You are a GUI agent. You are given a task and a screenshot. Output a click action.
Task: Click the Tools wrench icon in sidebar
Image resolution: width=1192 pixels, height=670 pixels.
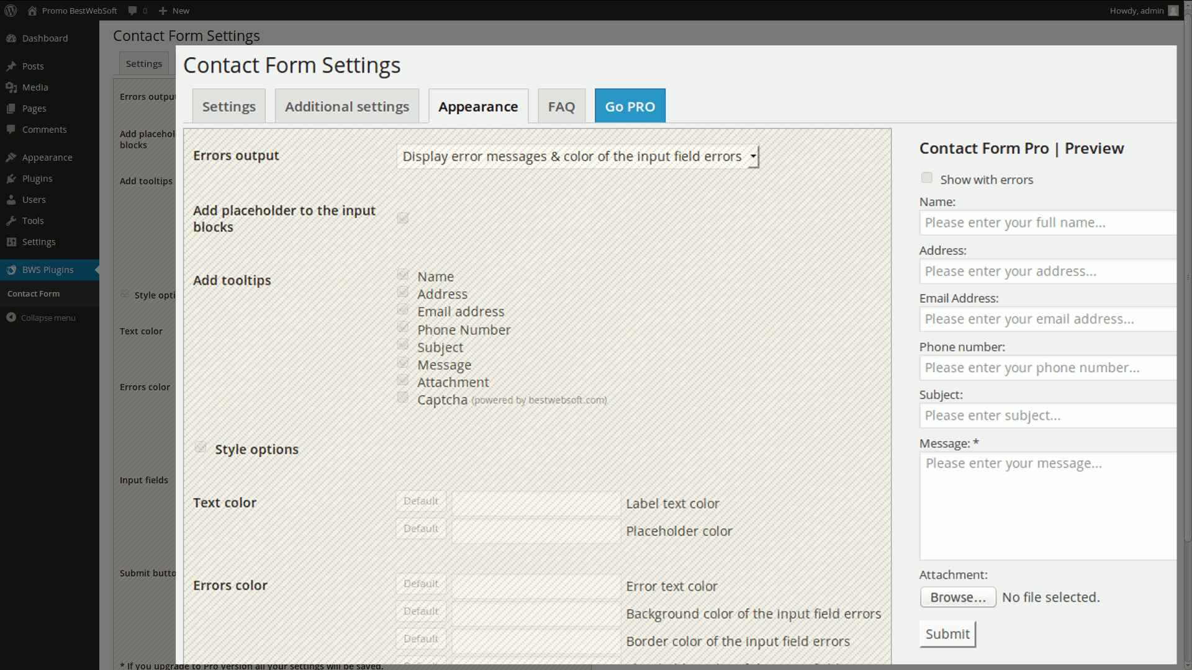coord(11,221)
